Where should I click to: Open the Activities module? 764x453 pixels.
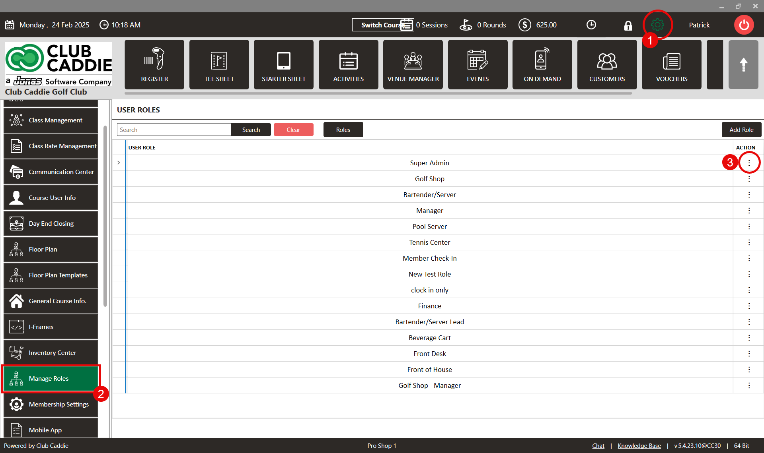(348, 64)
